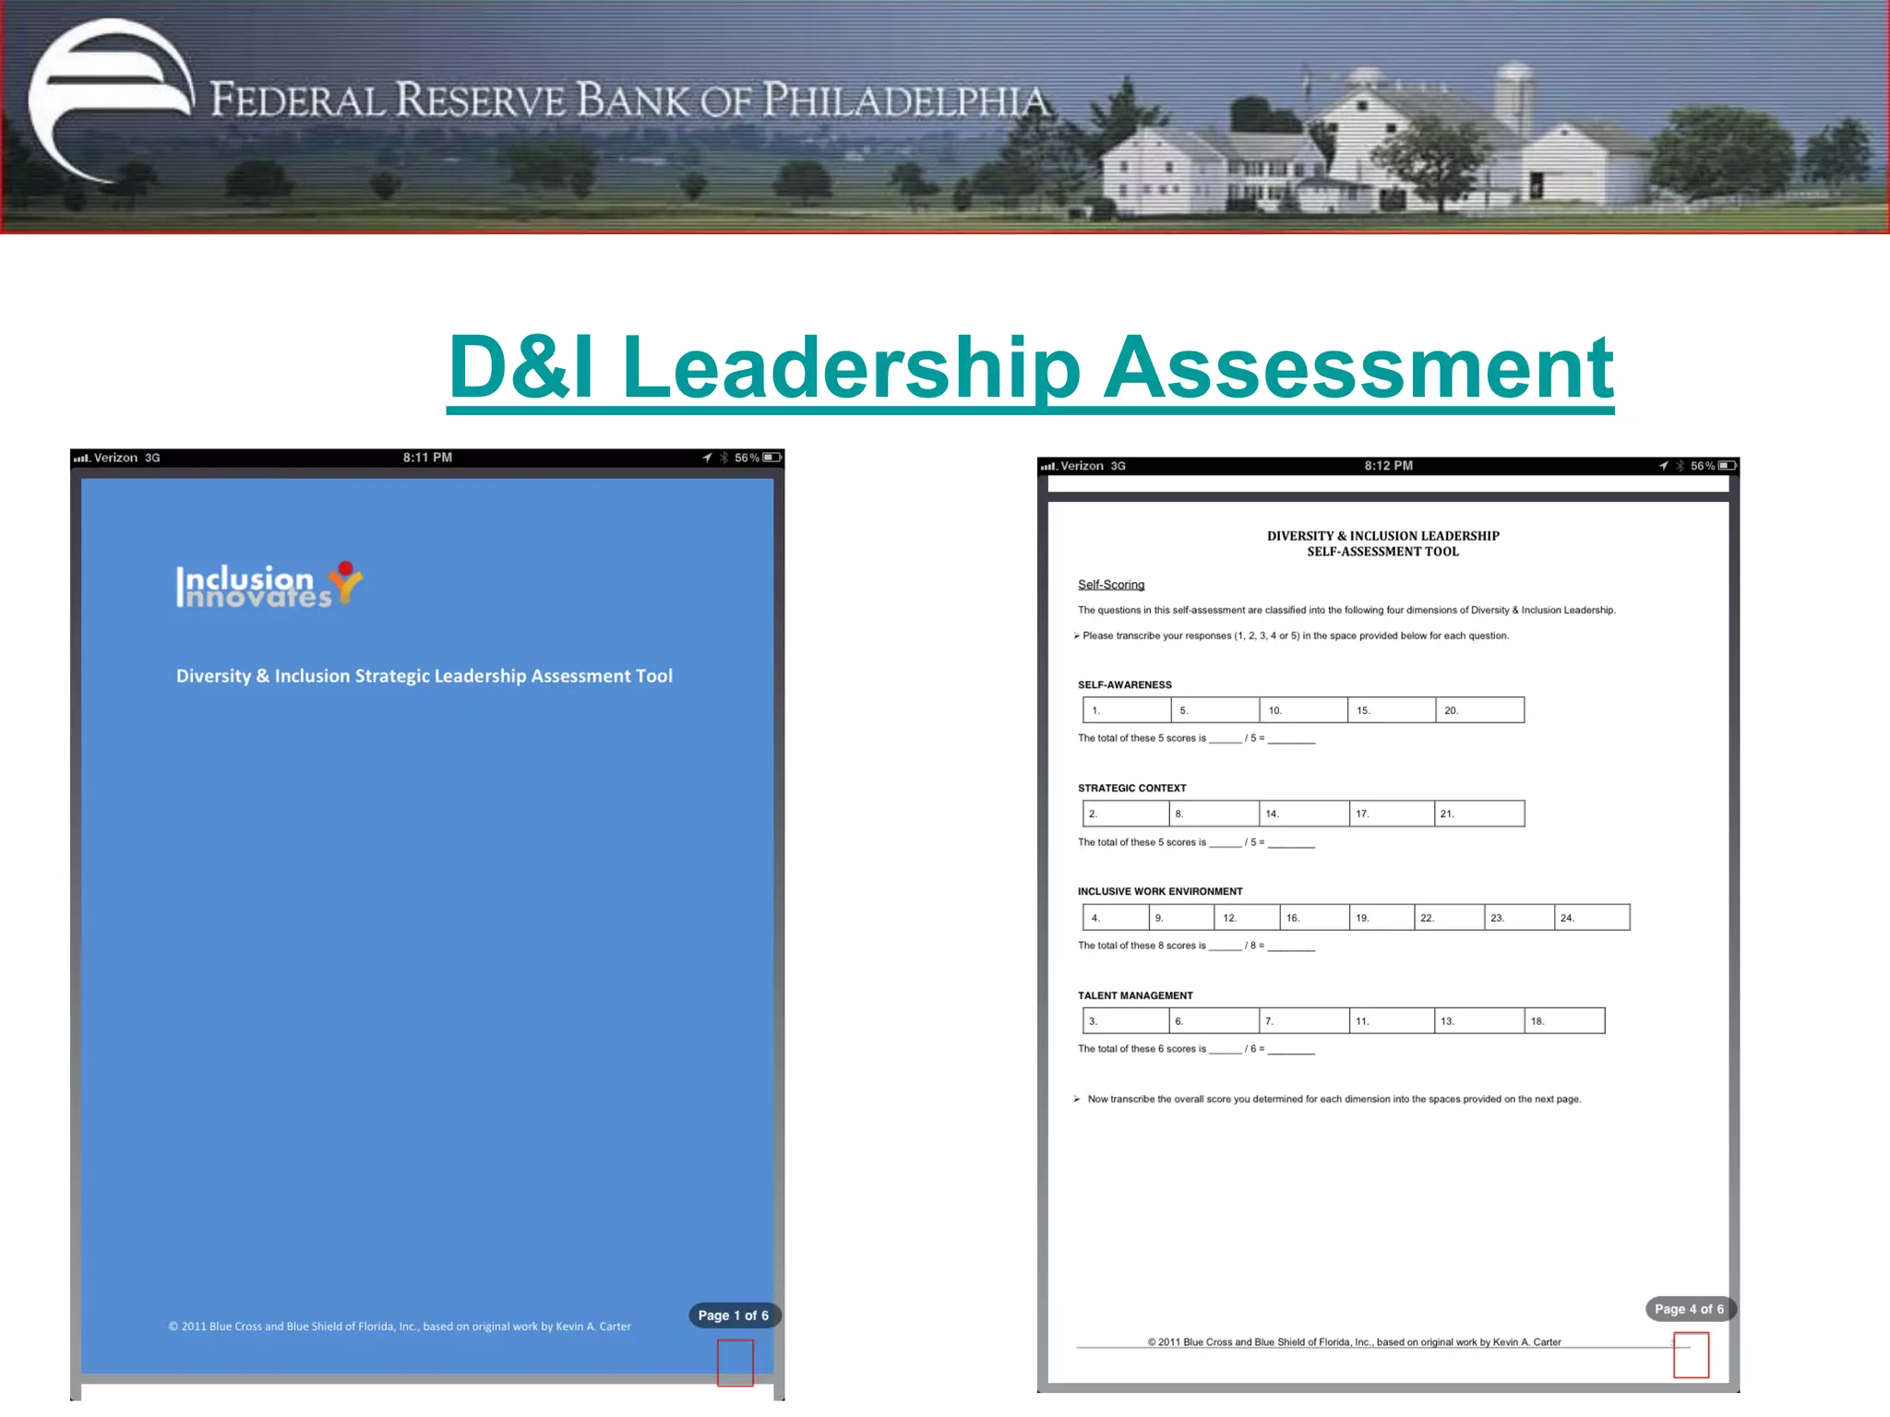Screen dimensions: 1890x1417
Task: Click 'The total of these 6 scores' line
Action: click(1196, 1049)
